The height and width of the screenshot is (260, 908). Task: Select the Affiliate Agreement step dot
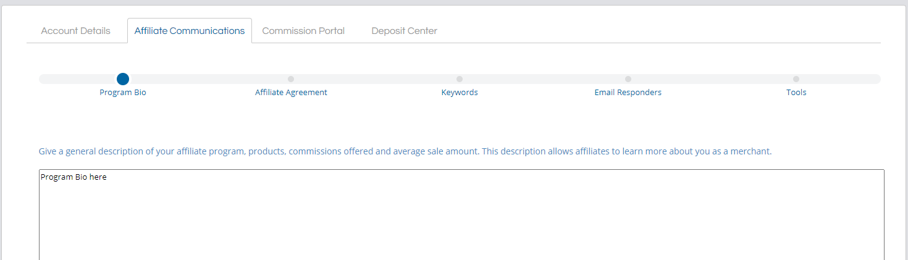(x=291, y=79)
